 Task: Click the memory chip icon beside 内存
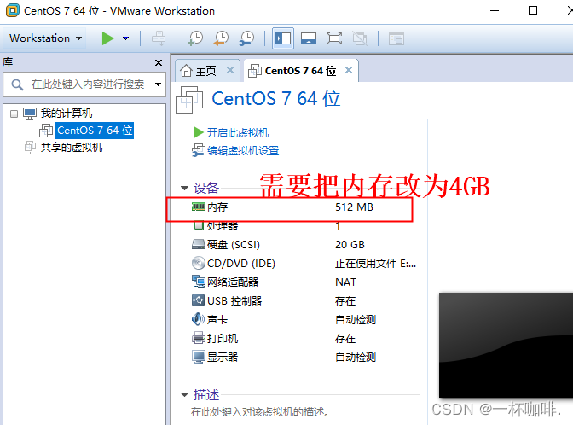[198, 207]
